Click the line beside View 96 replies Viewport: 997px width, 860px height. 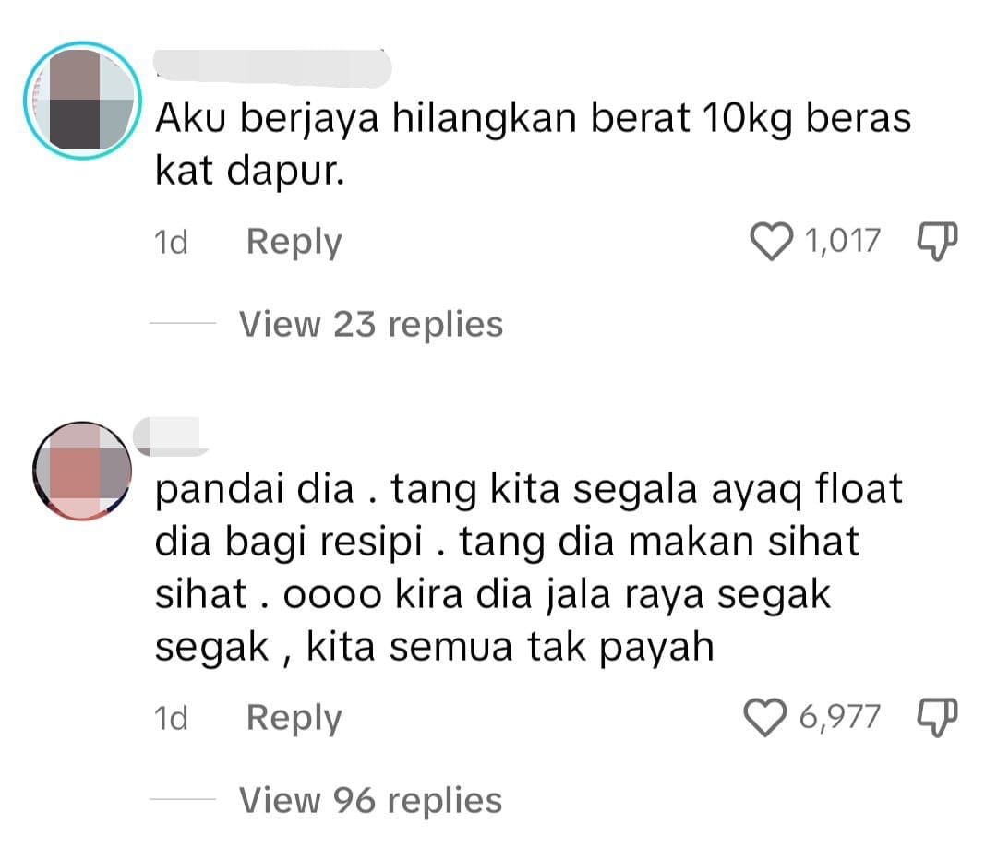click(183, 800)
